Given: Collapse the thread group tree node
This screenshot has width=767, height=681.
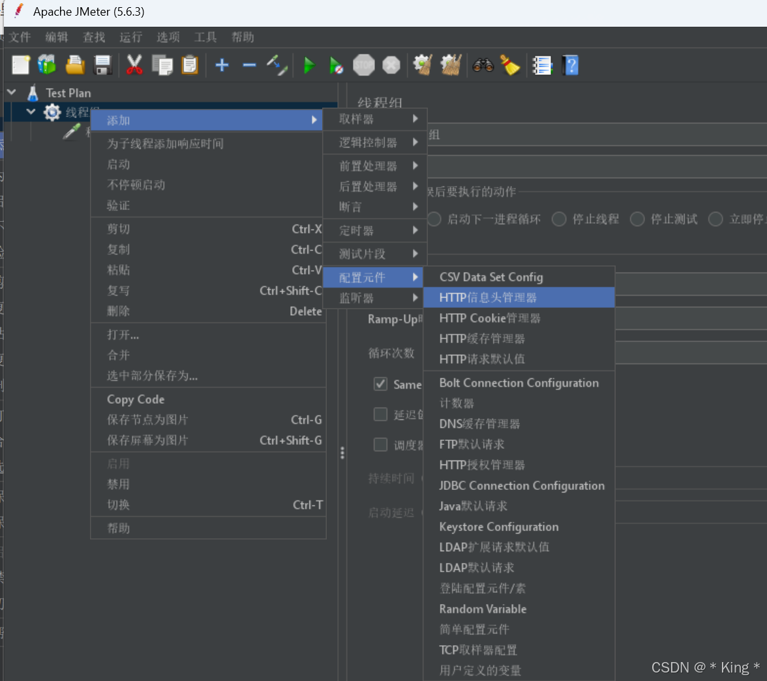Looking at the screenshot, I should point(31,112).
